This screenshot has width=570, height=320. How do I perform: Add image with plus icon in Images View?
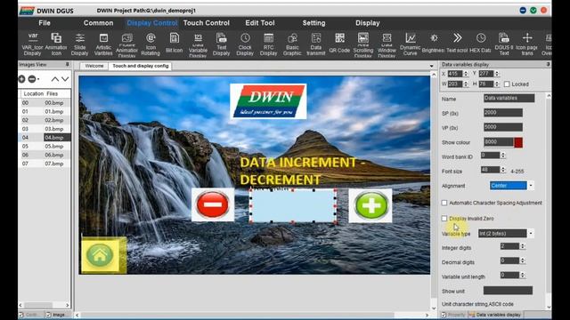tap(21, 79)
